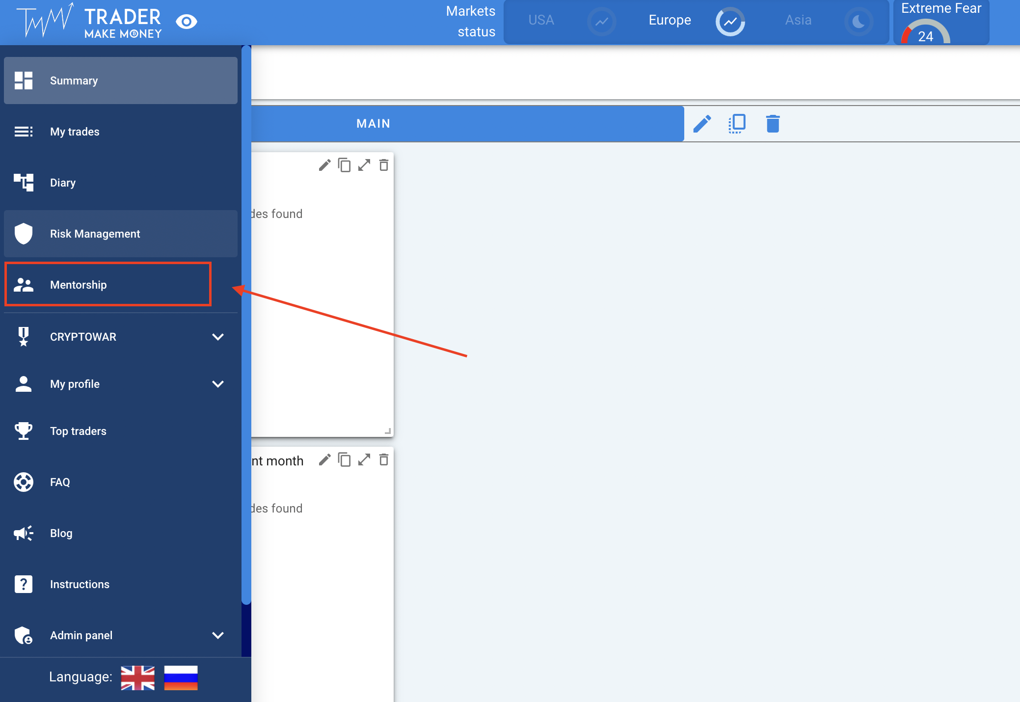Delete the first widget
Screen dimensions: 1020x702
pos(384,165)
